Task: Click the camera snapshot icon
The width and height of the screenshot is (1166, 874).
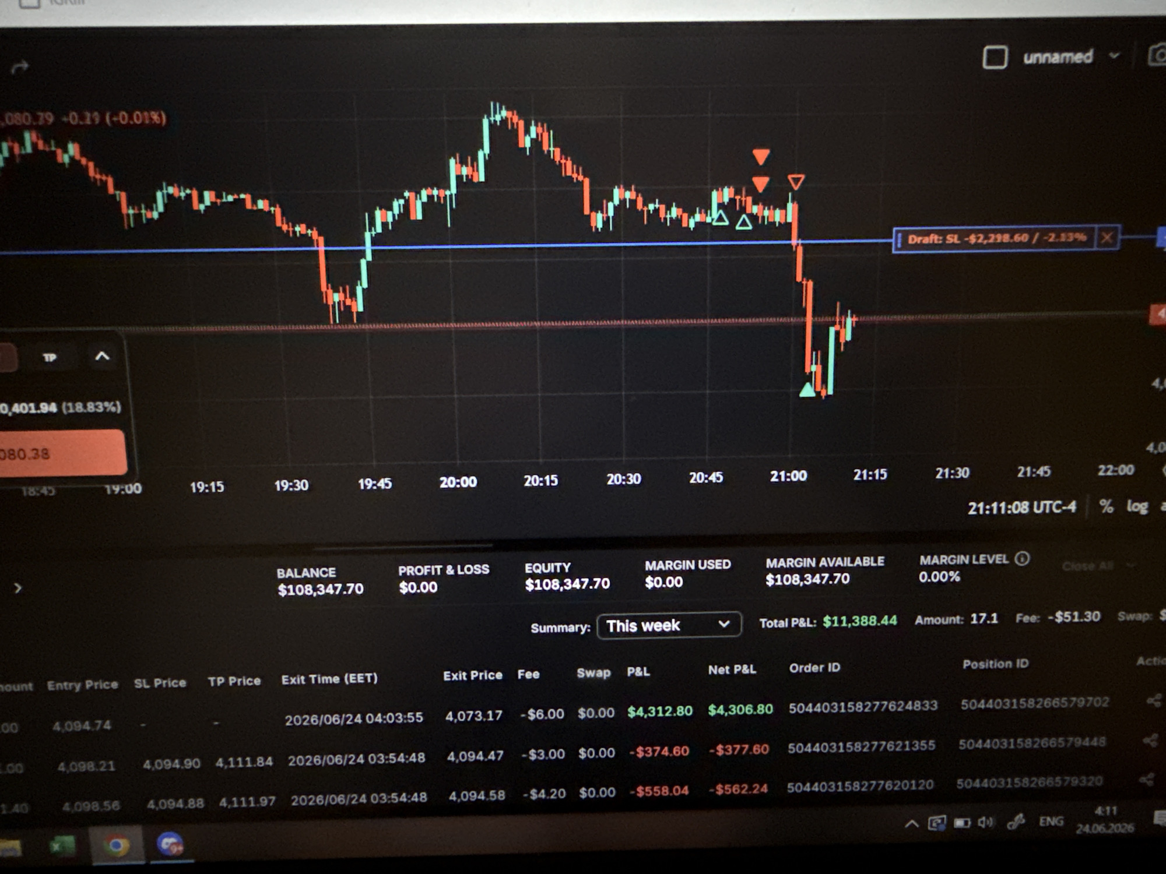Action: pyautogui.click(x=1157, y=55)
